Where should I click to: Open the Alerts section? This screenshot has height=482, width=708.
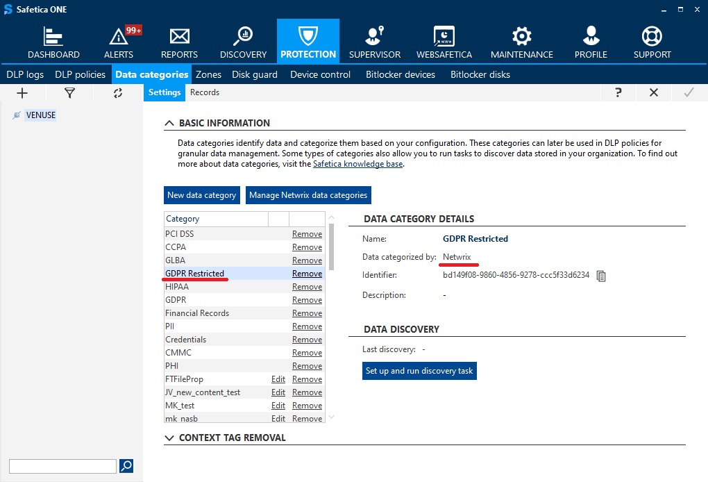click(x=119, y=42)
